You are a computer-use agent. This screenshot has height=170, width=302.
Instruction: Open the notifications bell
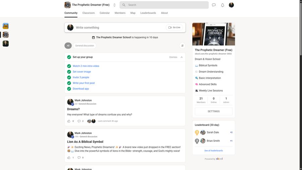coord(222,5)
